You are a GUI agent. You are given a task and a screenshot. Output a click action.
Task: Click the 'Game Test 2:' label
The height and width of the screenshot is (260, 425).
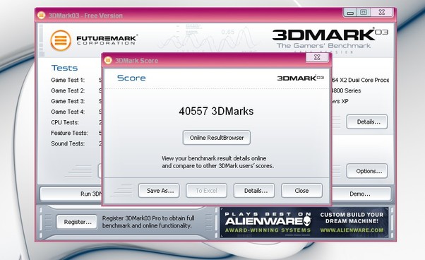(68, 90)
